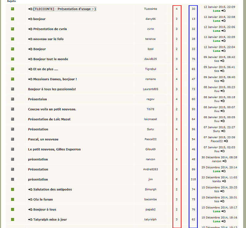Click the green status icon in the dany66 row

[13, 19]
